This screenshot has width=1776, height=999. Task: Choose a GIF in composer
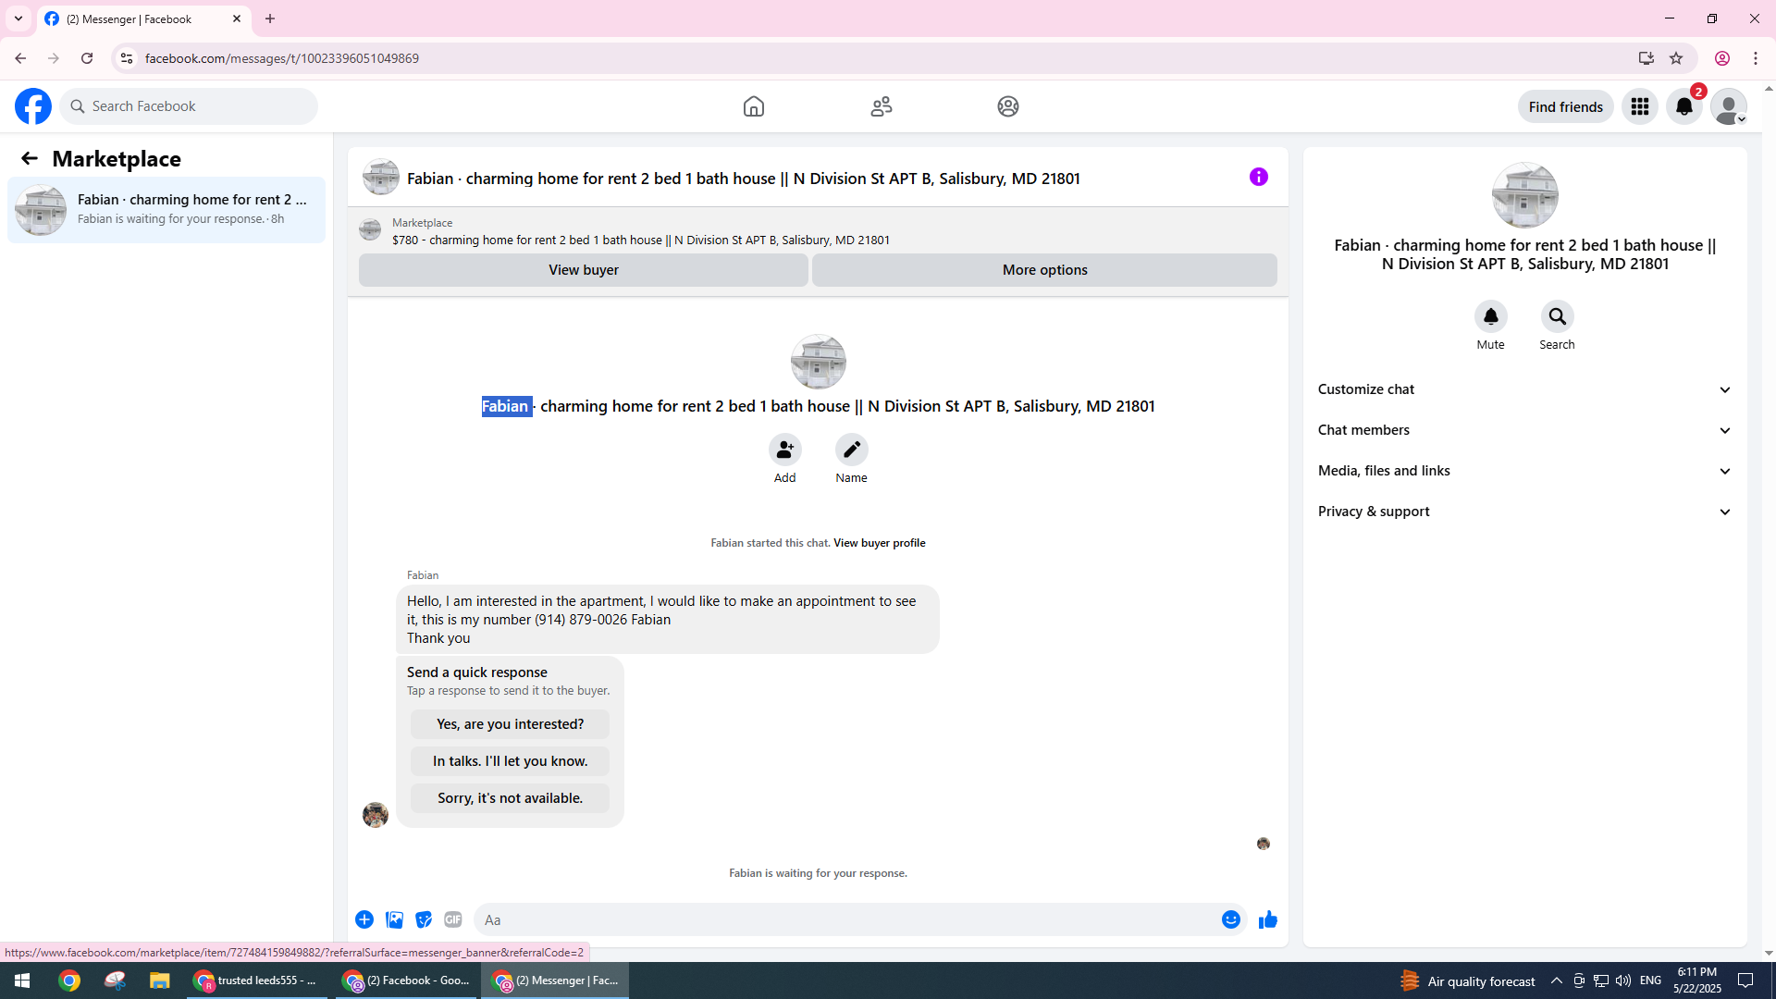[453, 919]
